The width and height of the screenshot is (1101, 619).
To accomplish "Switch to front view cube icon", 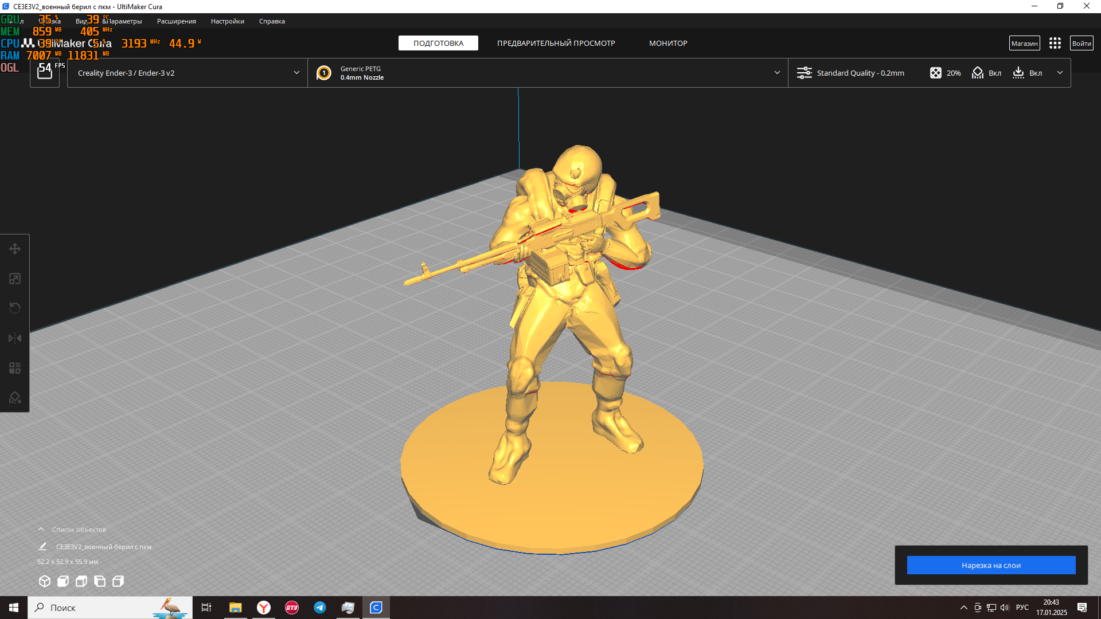I will (63, 581).
